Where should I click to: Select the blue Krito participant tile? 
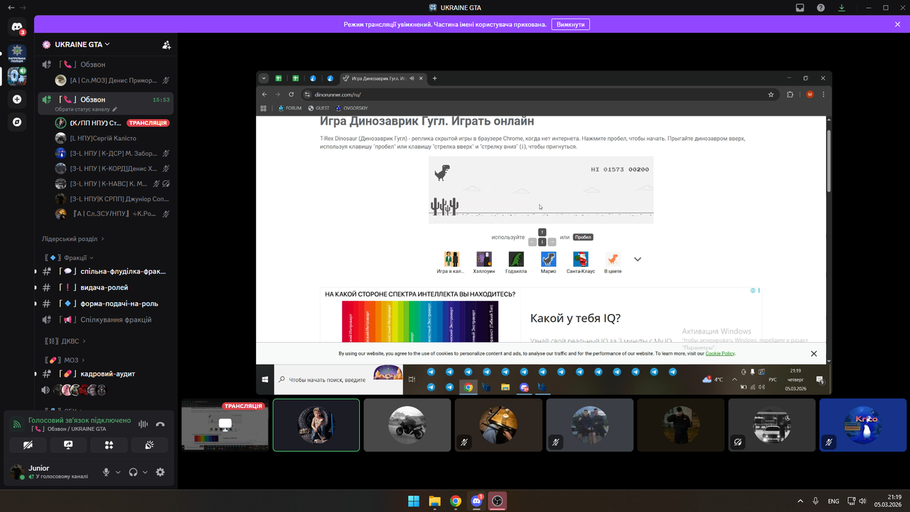862,425
